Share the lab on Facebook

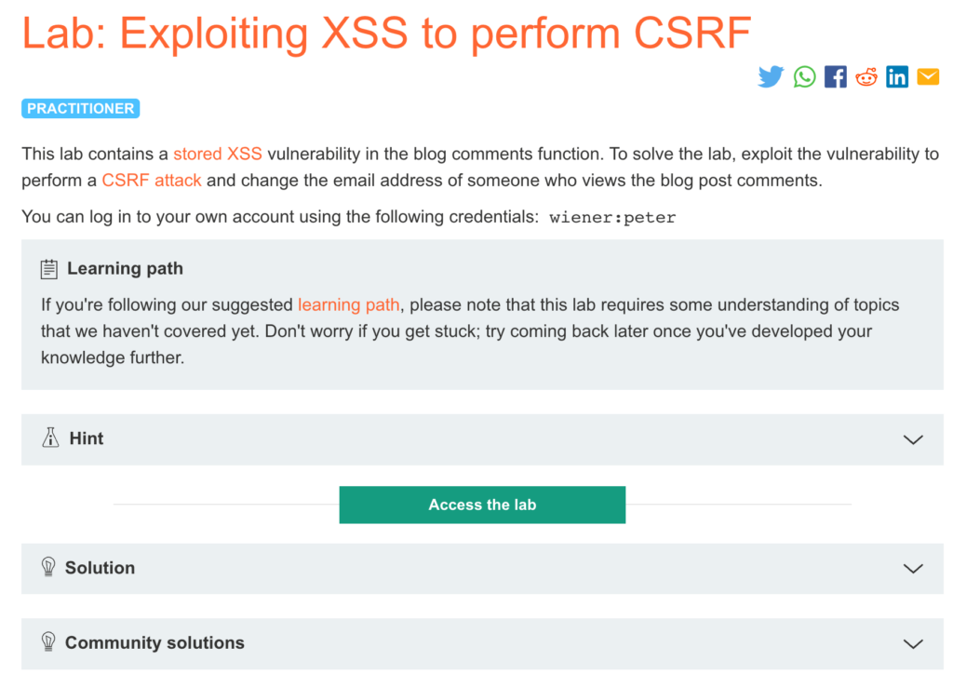click(x=835, y=76)
